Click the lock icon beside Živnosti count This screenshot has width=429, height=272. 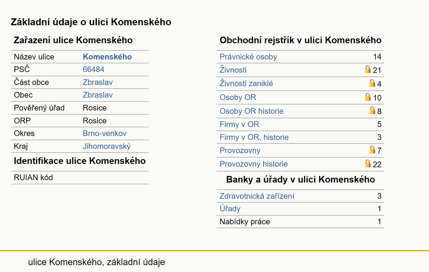point(367,69)
